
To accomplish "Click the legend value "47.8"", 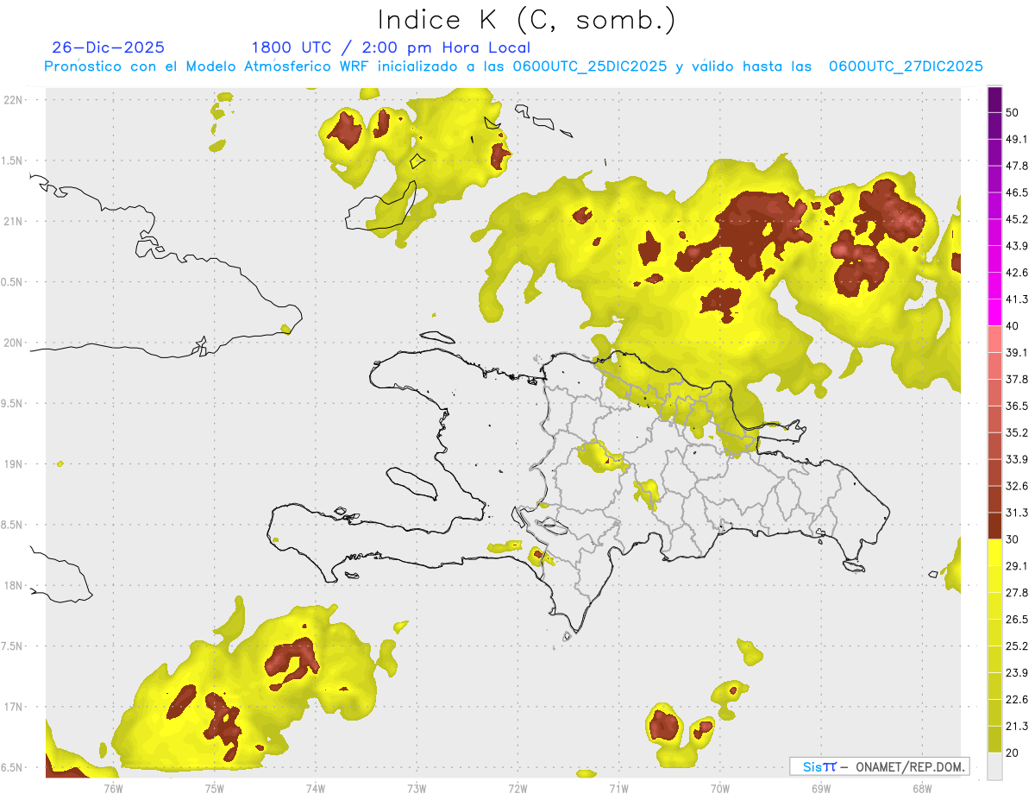I will (1017, 166).
